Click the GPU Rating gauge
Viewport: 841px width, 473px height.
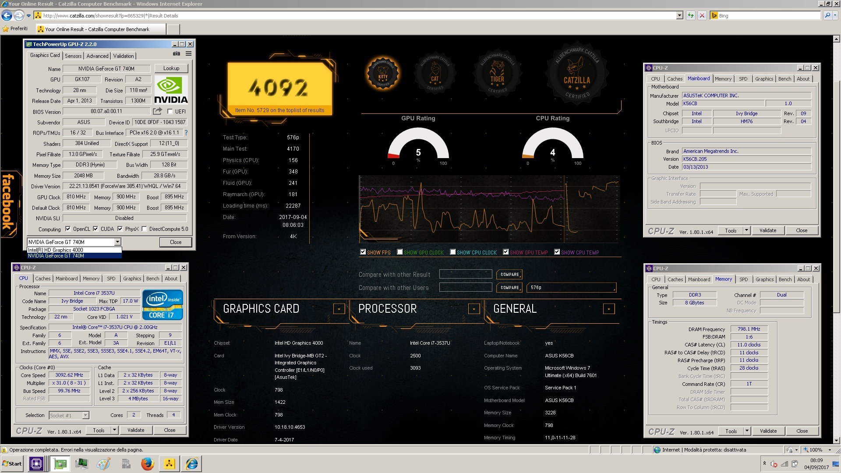(418, 144)
